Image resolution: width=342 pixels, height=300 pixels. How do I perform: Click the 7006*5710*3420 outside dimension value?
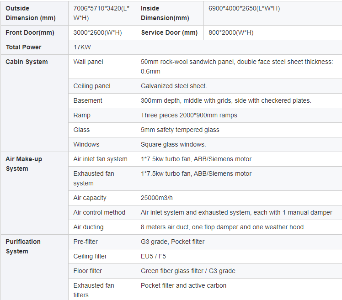pos(102,13)
